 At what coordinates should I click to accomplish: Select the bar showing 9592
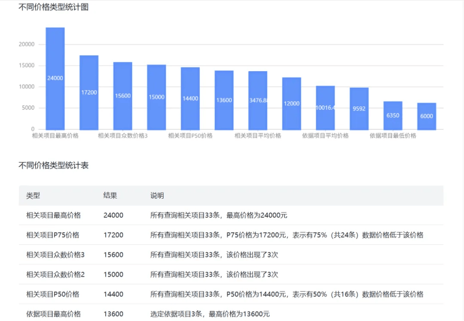pyautogui.click(x=359, y=109)
